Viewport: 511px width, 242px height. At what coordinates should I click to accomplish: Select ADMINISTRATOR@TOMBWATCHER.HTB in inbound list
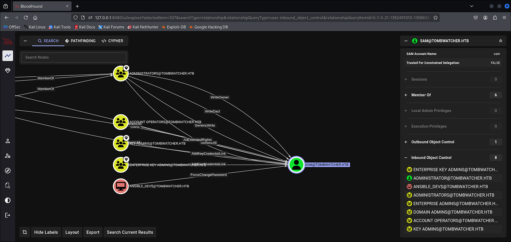pos(453,178)
